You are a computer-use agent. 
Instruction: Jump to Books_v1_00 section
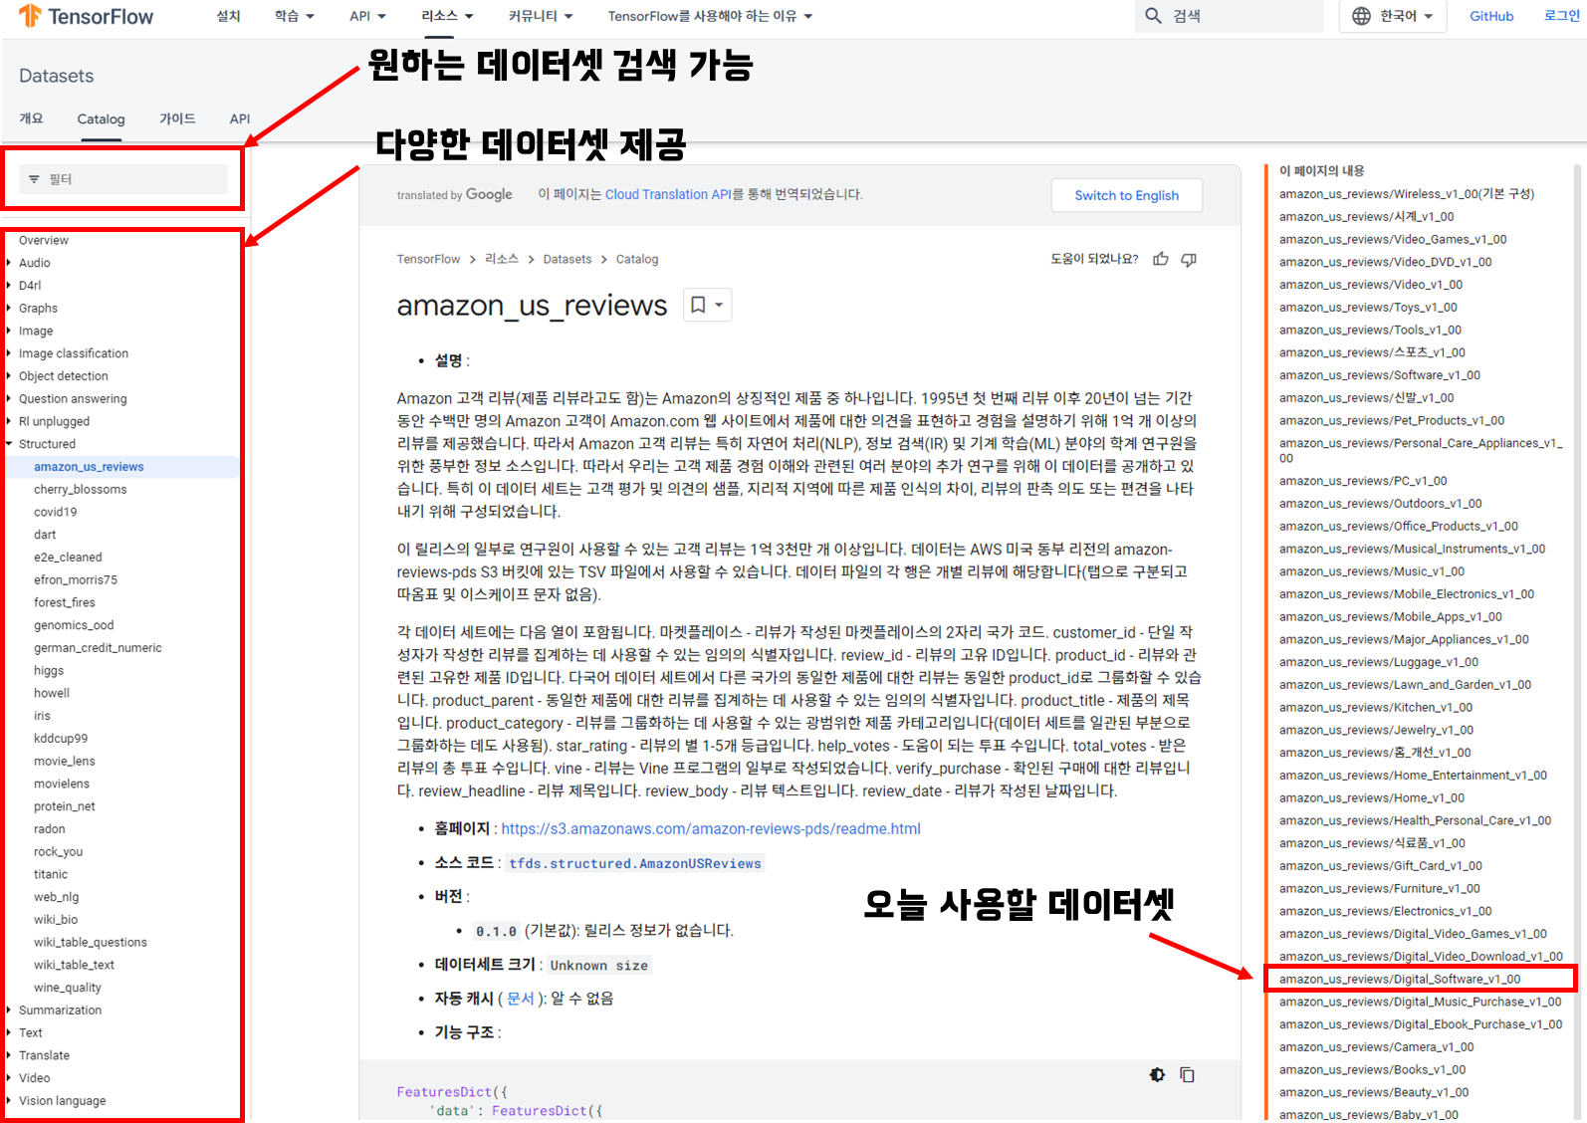(x=1372, y=1069)
